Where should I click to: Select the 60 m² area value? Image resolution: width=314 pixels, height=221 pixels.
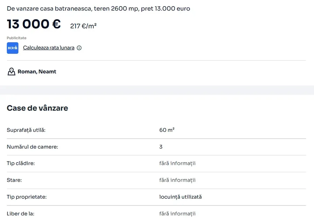pyautogui.click(x=167, y=130)
